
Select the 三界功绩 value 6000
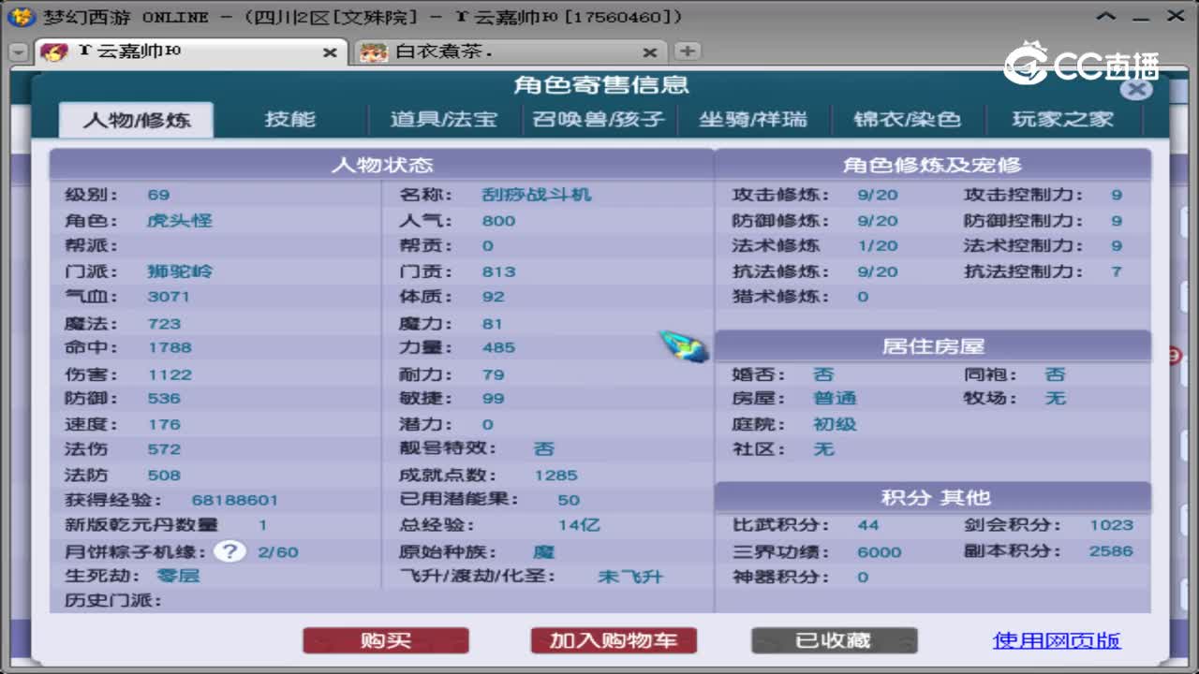pos(880,551)
